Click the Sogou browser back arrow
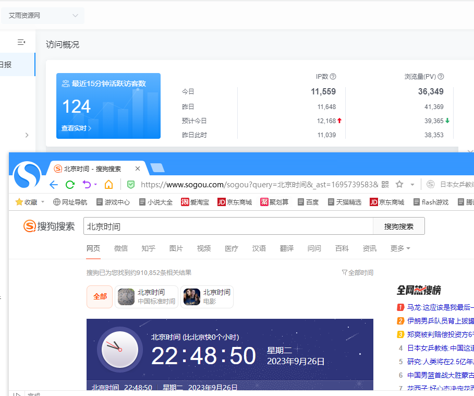The image size is (474, 396). (54, 184)
